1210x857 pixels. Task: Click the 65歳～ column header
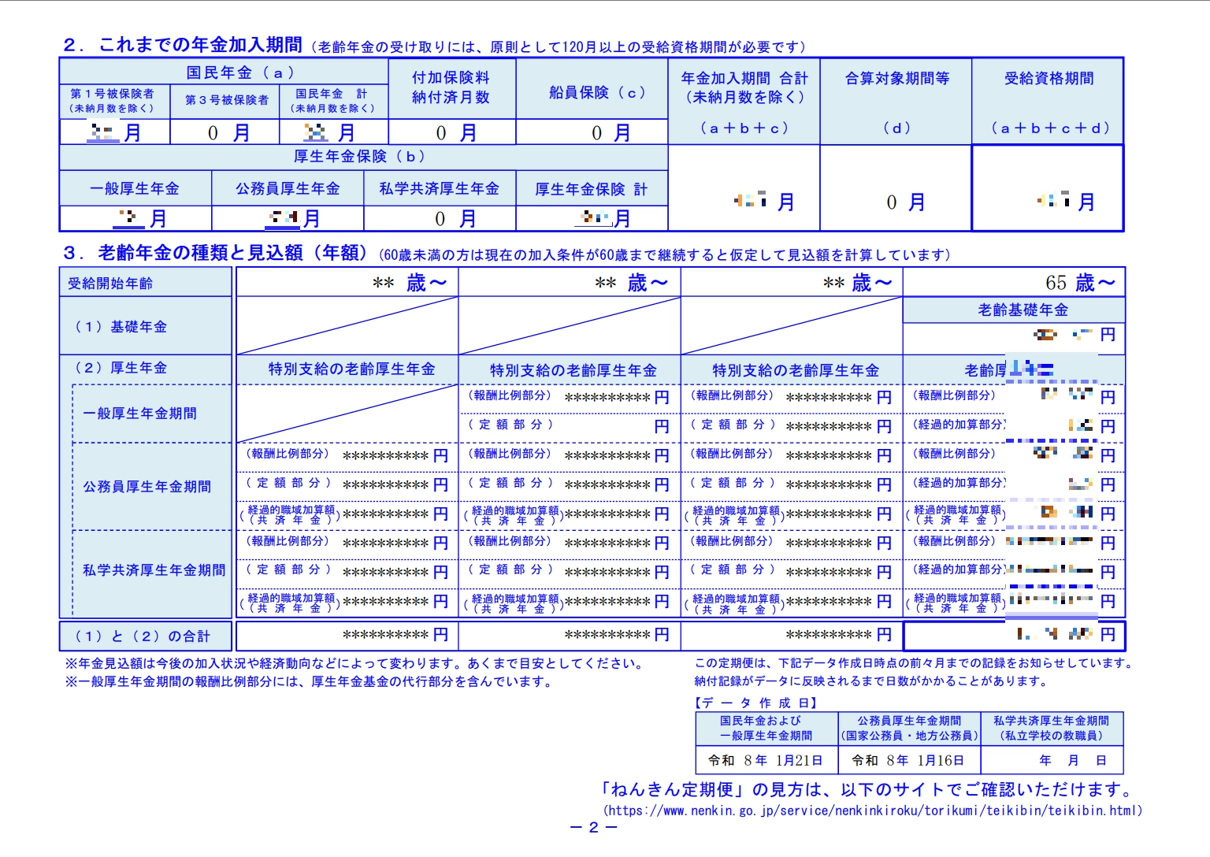point(1079,283)
